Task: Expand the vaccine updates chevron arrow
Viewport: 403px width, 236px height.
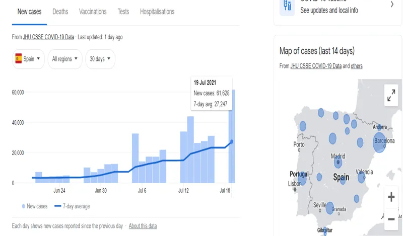Action: (392, 5)
